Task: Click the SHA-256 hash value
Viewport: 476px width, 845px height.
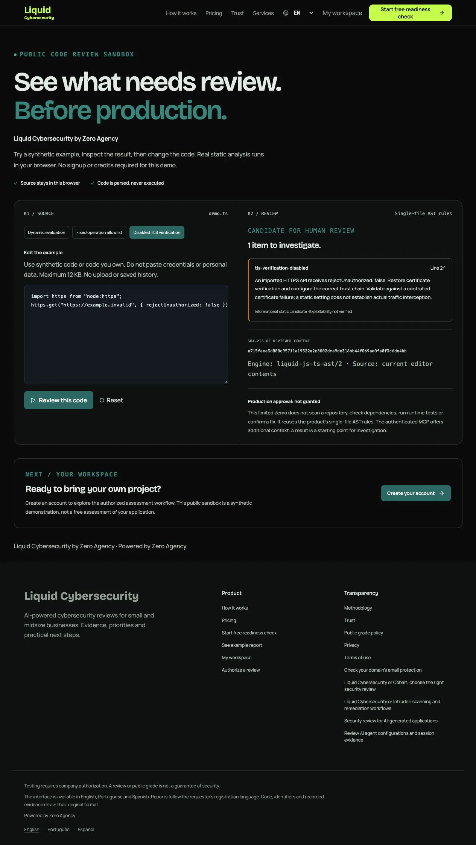Action: (x=327, y=351)
